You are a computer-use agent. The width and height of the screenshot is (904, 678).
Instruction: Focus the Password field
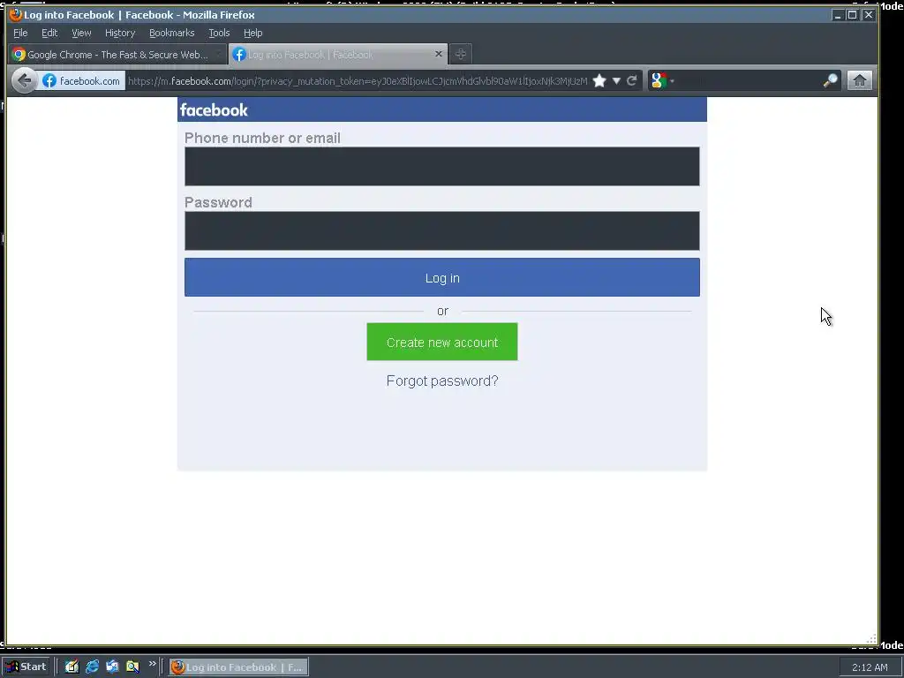[442, 230]
